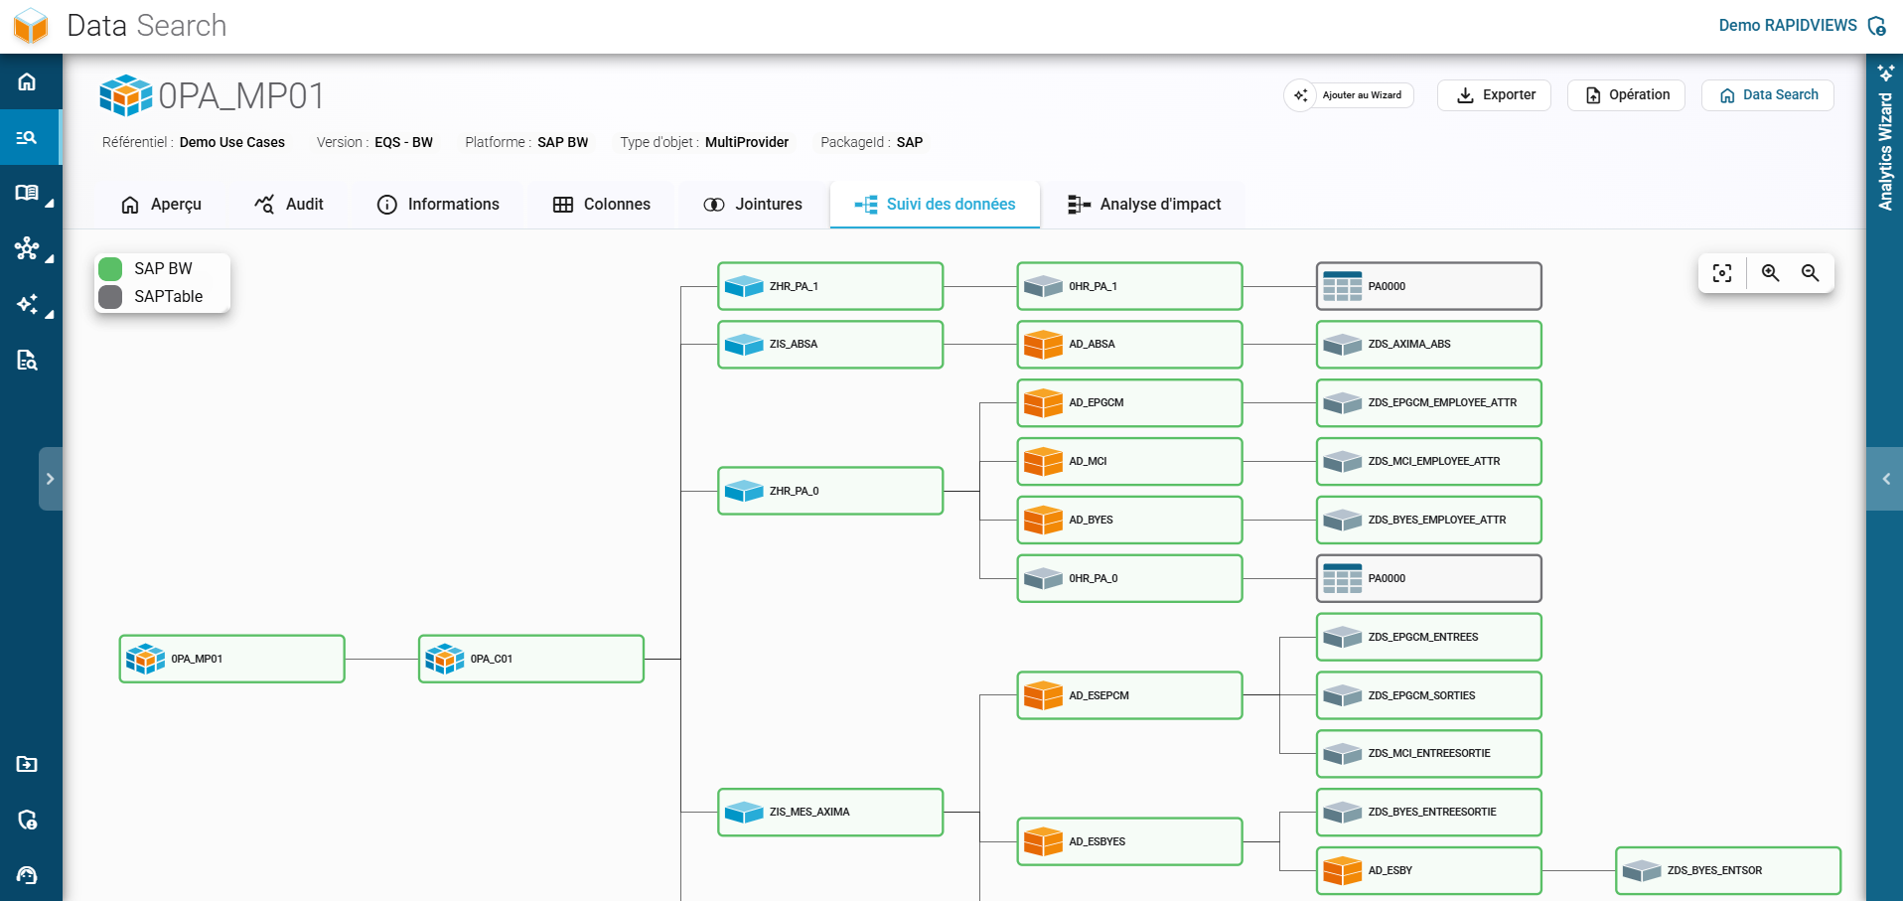Select the AD_MCI node
The width and height of the screenshot is (1903, 901).
[1129, 461]
